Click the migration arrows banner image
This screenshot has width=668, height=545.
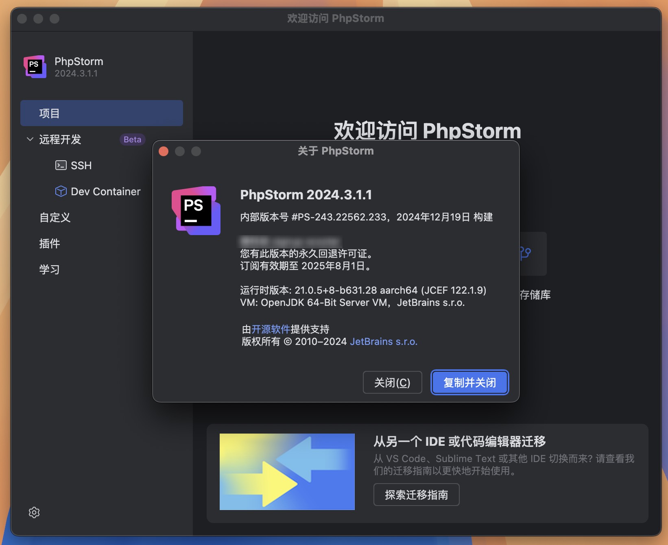pyautogui.click(x=287, y=472)
